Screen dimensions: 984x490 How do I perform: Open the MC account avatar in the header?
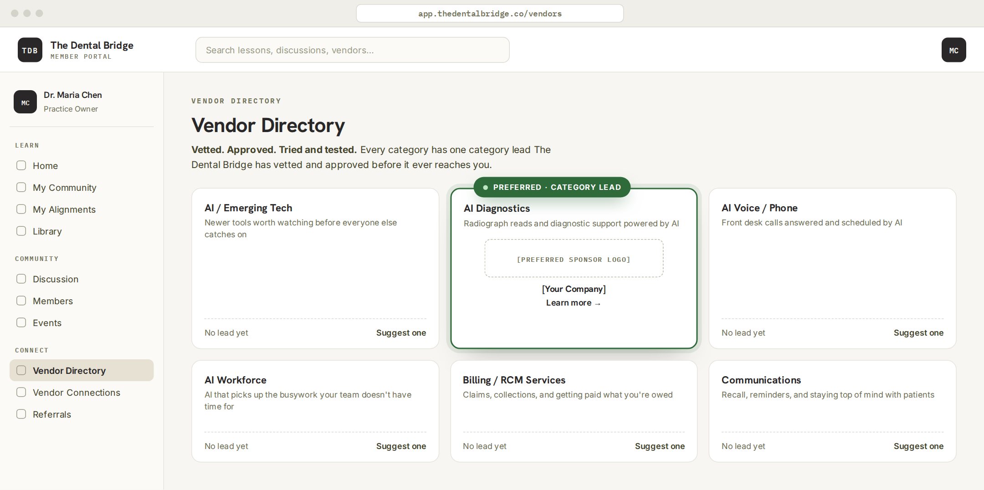(x=953, y=50)
